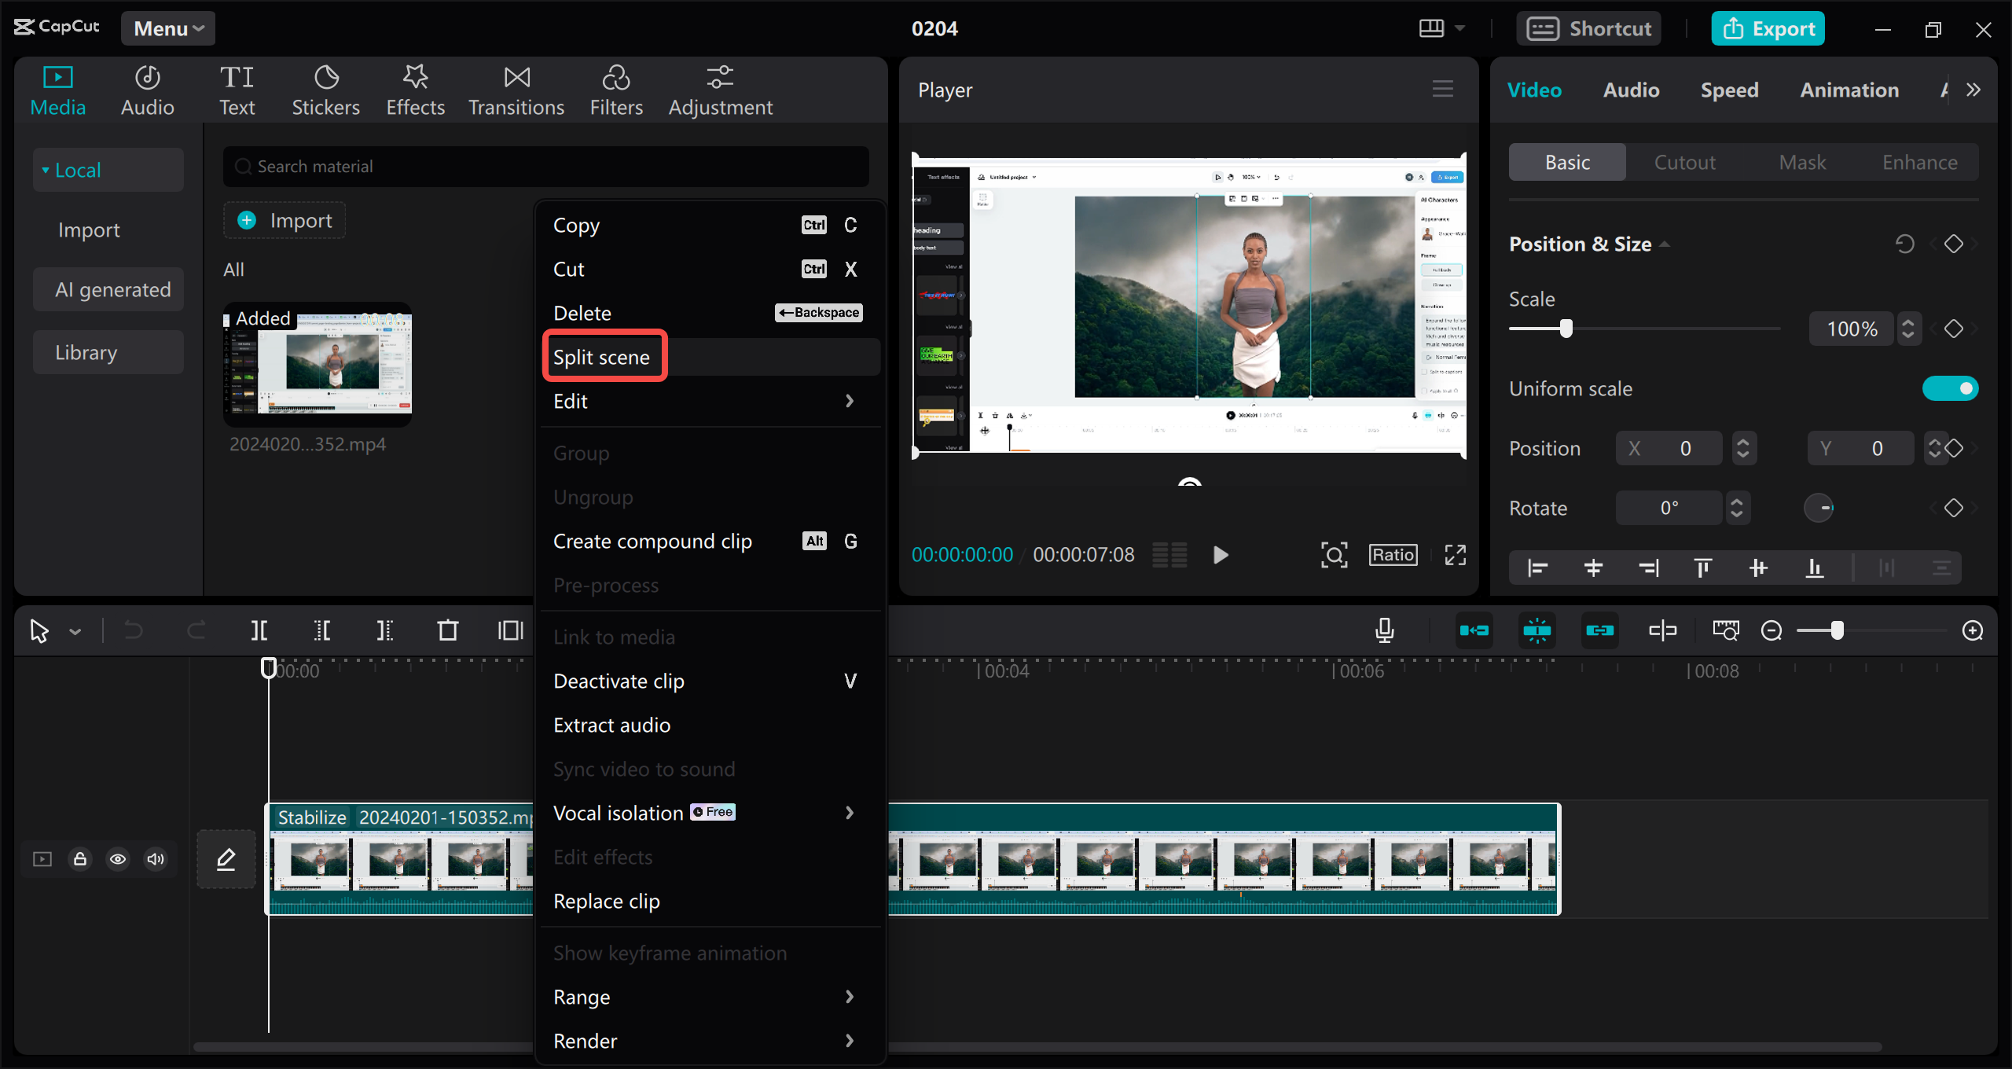Click the Export button
Image resolution: width=2012 pixels, height=1069 pixels.
1768,28
